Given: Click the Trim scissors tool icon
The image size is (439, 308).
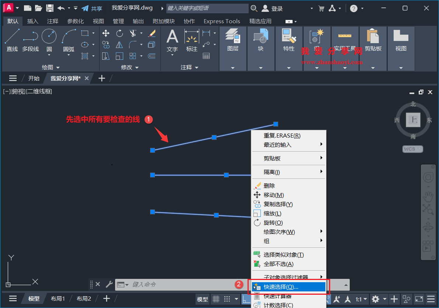Looking at the screenshot, I should (133, 33).
